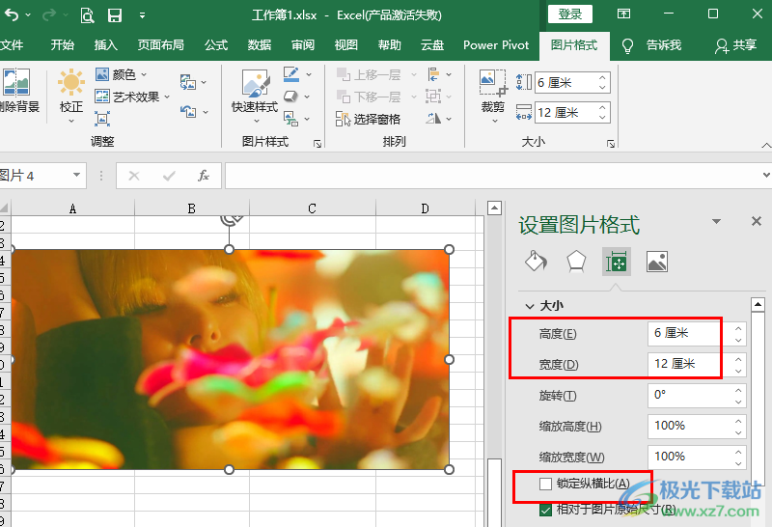
Task: Open Customize Quick Access Toolbar dropdown
Action: point(142,15)
